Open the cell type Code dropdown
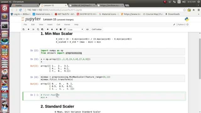Image resolution: width=201 pixels, height=113 pixels. 75,30
